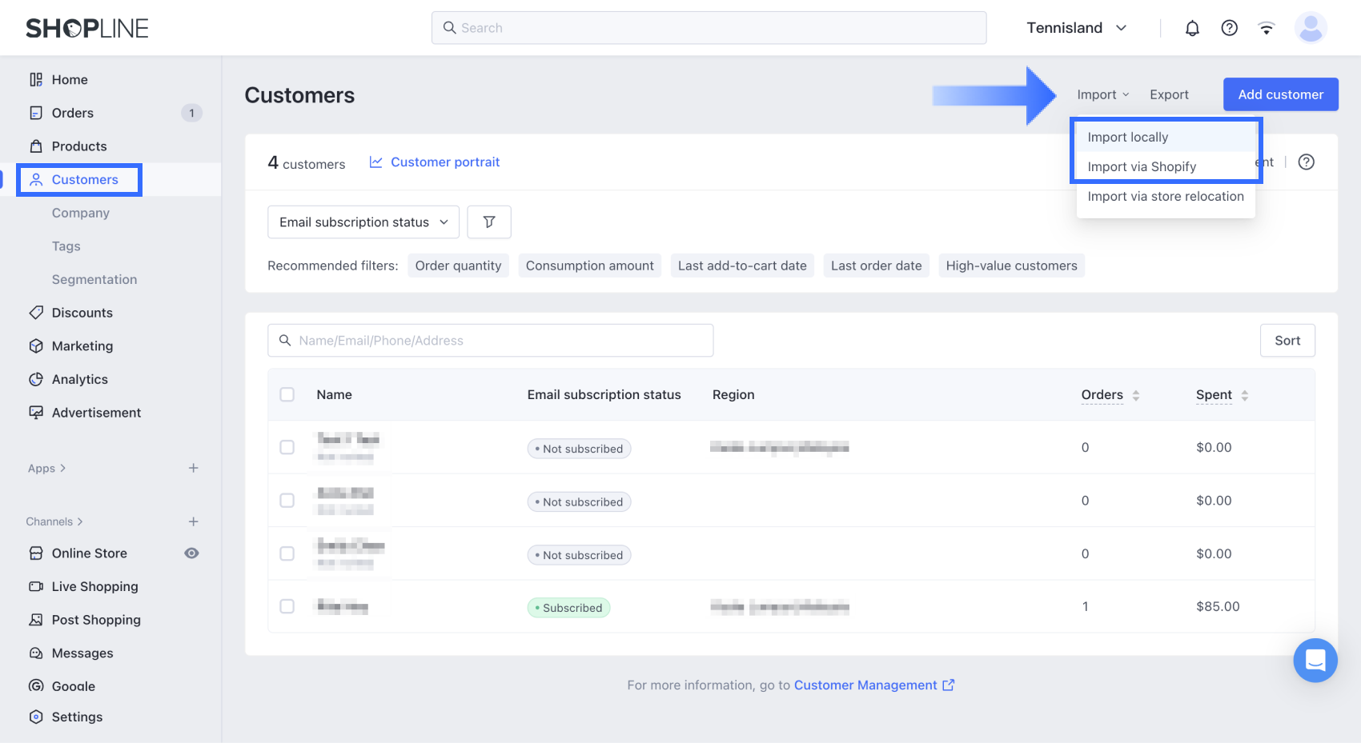Open Products from the sidebar icon
The width and height of the screenshot is (1361, 743).
point(36,146)
